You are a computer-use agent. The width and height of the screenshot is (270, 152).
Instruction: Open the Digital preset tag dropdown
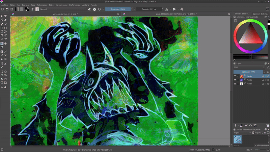[x=242, y=133]
